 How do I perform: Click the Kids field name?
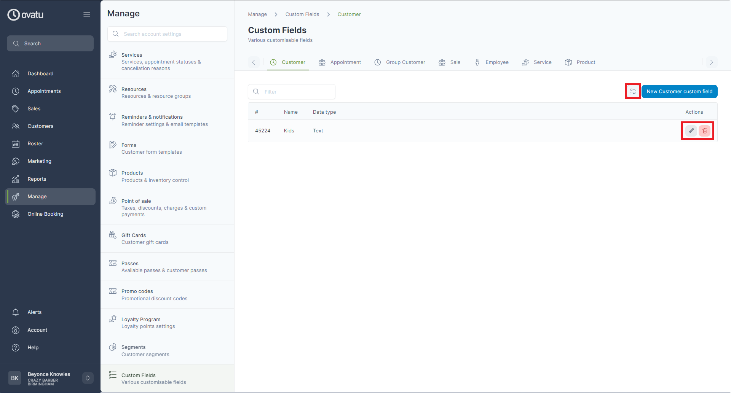click(289, 130)
